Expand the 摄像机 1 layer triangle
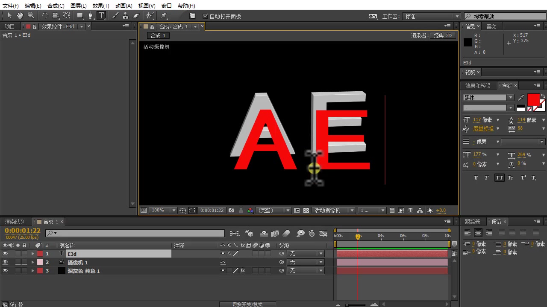This screenshot has height=307, width=547. click(x=33, y=262)
